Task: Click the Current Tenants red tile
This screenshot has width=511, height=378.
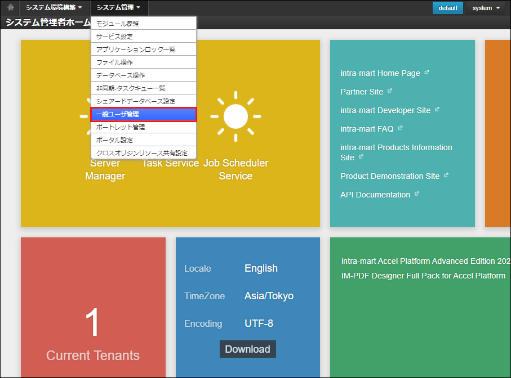Action: coord(93,307)
